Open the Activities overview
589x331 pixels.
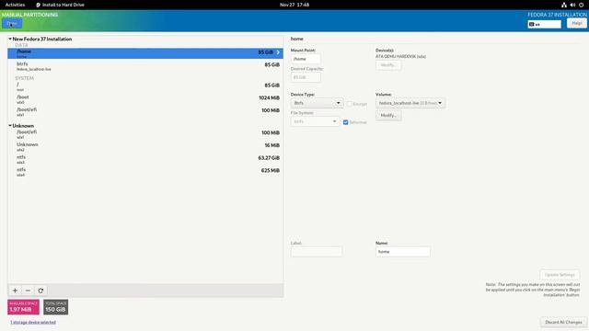[15, 5]
